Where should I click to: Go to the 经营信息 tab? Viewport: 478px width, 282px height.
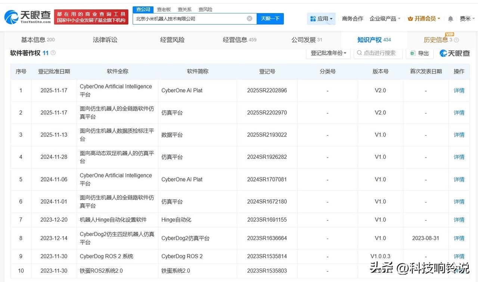pyautogui.click(x=239, y=40)
